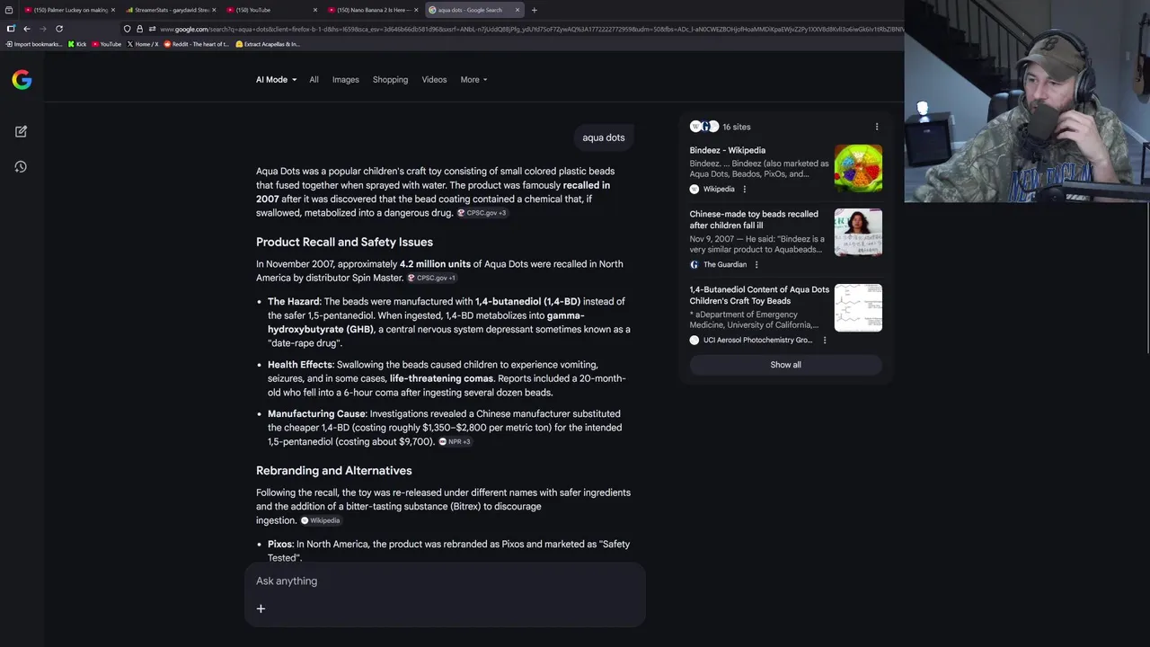Open the Bindeez - Wikipedia link
The width and height of the screenshot is (1150, 647).
(x=728, y=150)
